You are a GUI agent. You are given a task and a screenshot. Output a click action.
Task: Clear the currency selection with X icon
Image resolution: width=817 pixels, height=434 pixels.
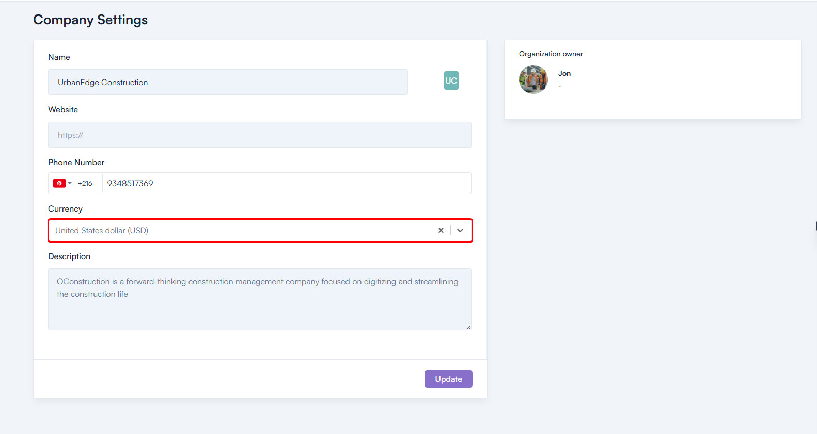coord(441,230)
